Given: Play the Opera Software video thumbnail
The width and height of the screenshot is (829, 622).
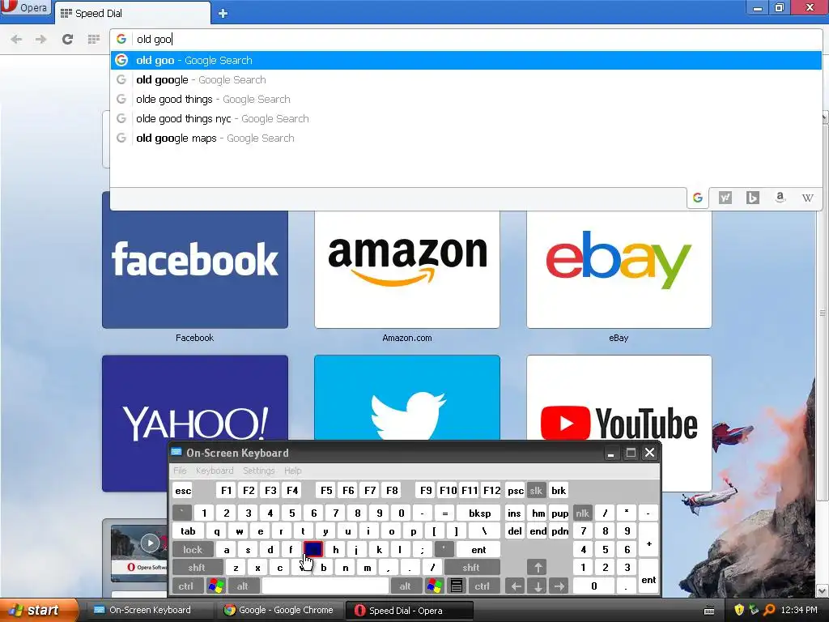Looking at the screenshot, I should click(x=150, y=543).
